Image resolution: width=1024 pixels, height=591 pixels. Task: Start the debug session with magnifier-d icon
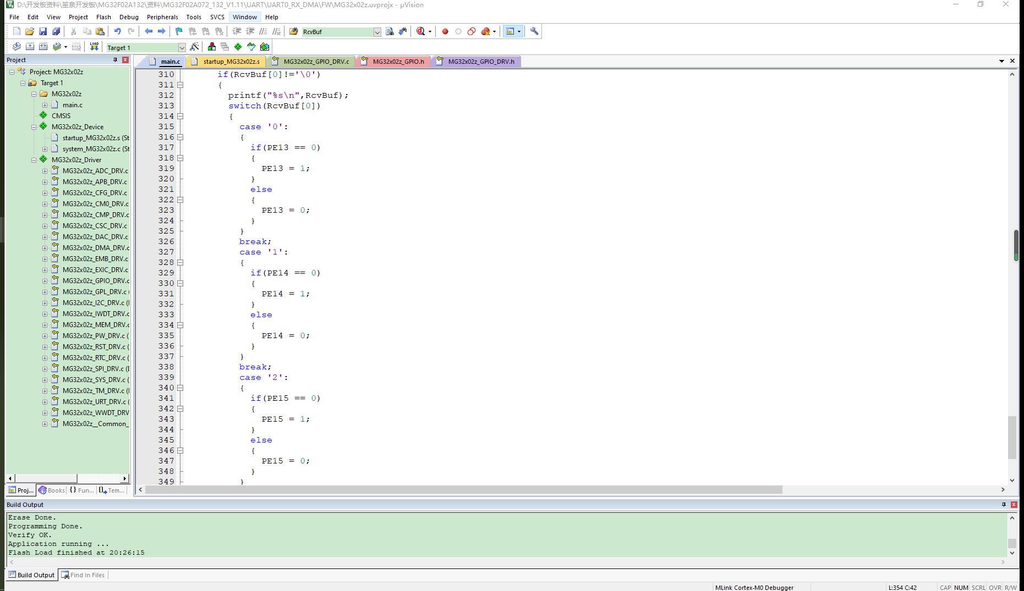pyautogui.click(x=421, y=31)
